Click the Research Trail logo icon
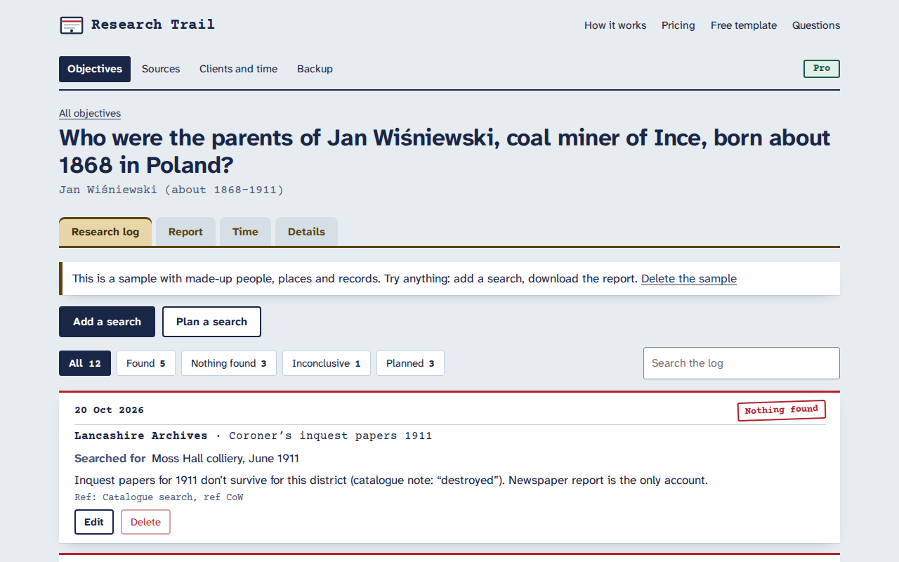Viewport: 899px width, 562px height. (x=72, y=25)
